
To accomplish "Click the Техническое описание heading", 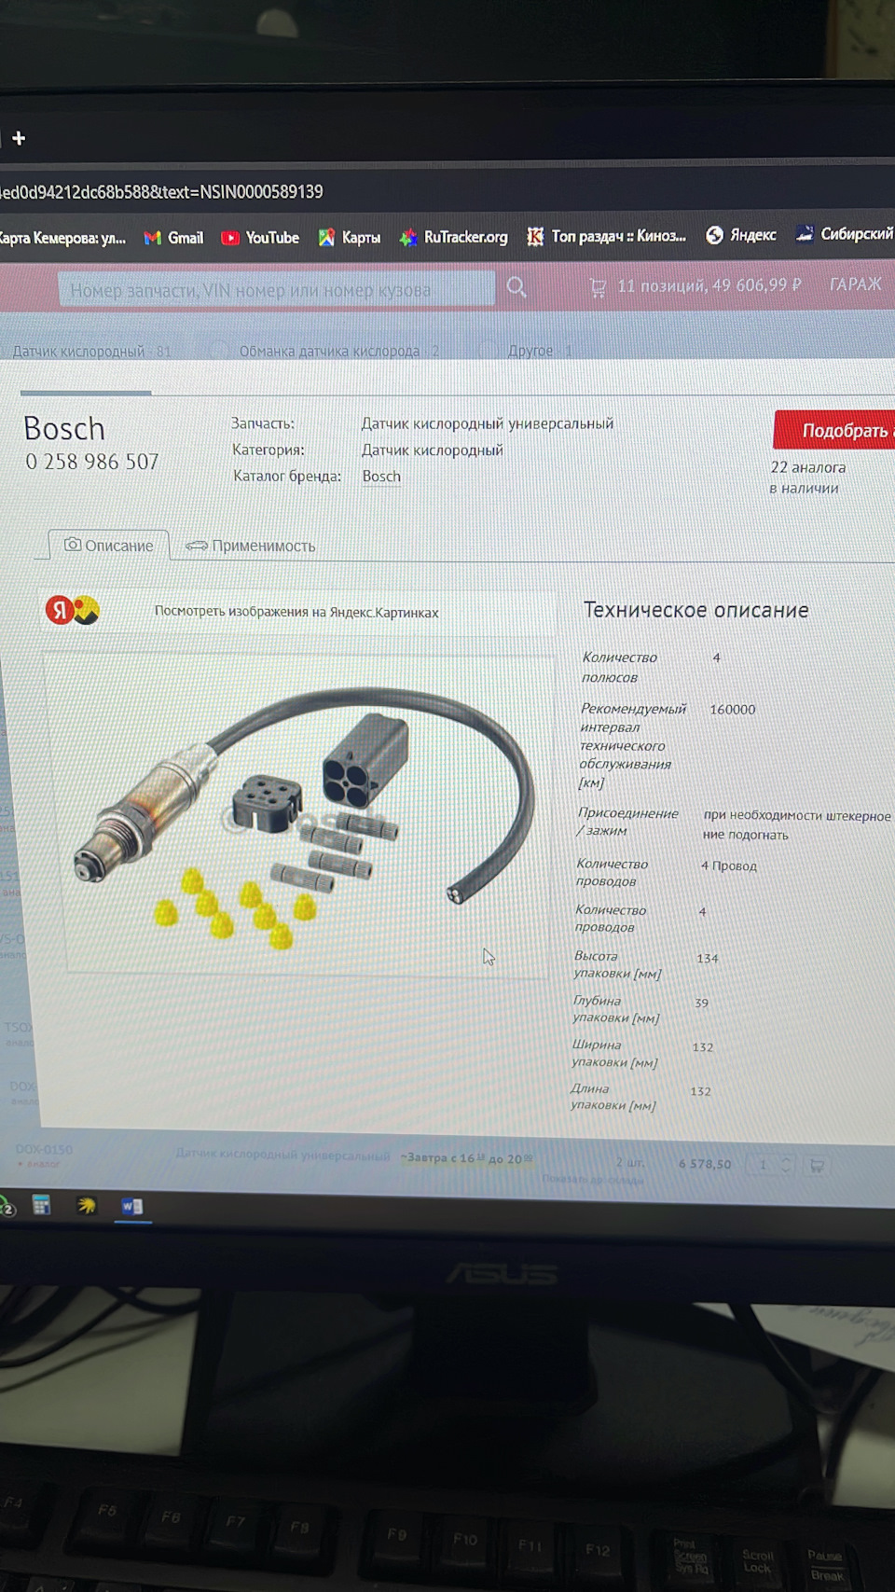I will tap(695, 610).
